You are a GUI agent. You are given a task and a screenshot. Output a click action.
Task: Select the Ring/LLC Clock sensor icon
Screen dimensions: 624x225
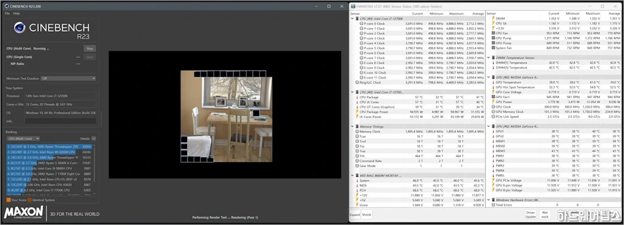click(357, 82)
